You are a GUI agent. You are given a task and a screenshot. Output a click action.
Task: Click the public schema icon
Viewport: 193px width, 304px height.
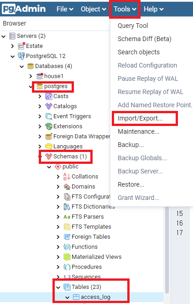point(58,167)
